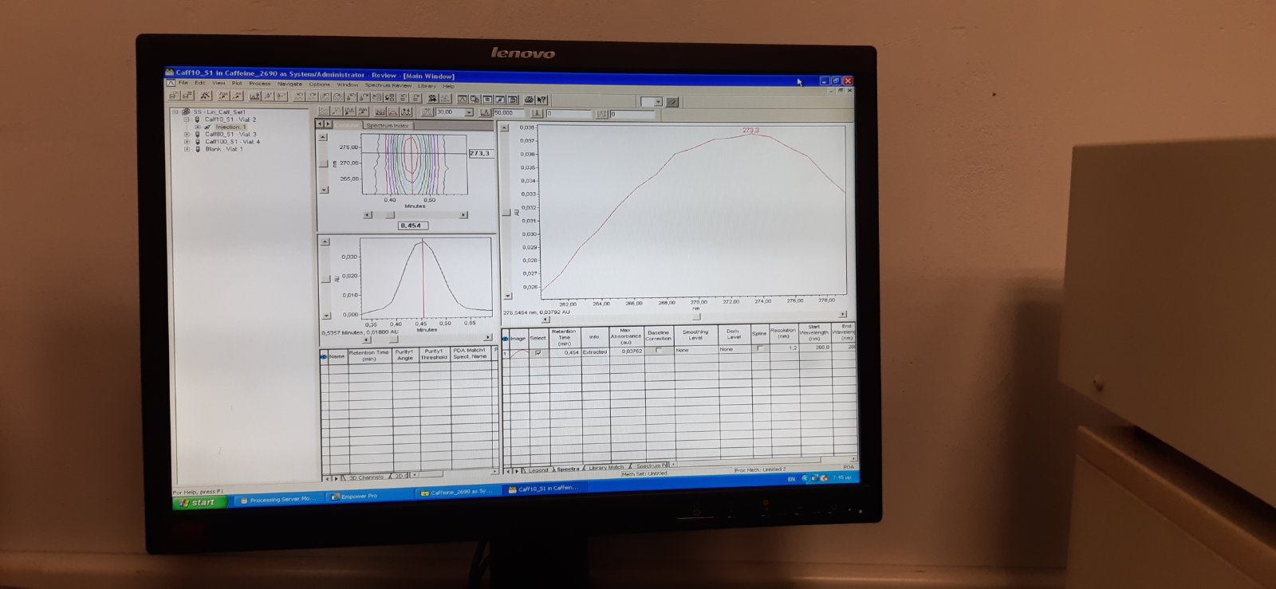This screenshot has width=1276, height=589.
Task: Click the Windows start button
Action: [199, 502]
